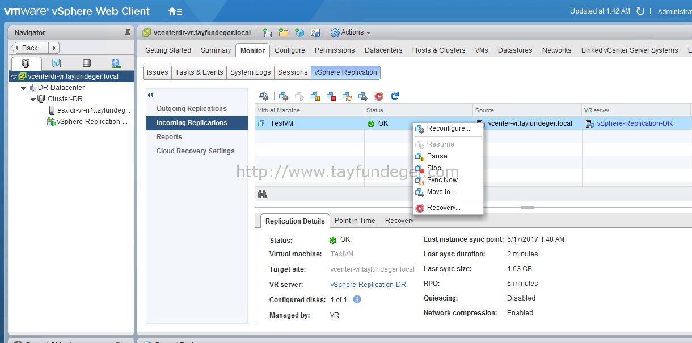The height and width of the screenshot is (343, 692).
Task: Switch to Point in Time tab
Action: (x=355, y=221)
